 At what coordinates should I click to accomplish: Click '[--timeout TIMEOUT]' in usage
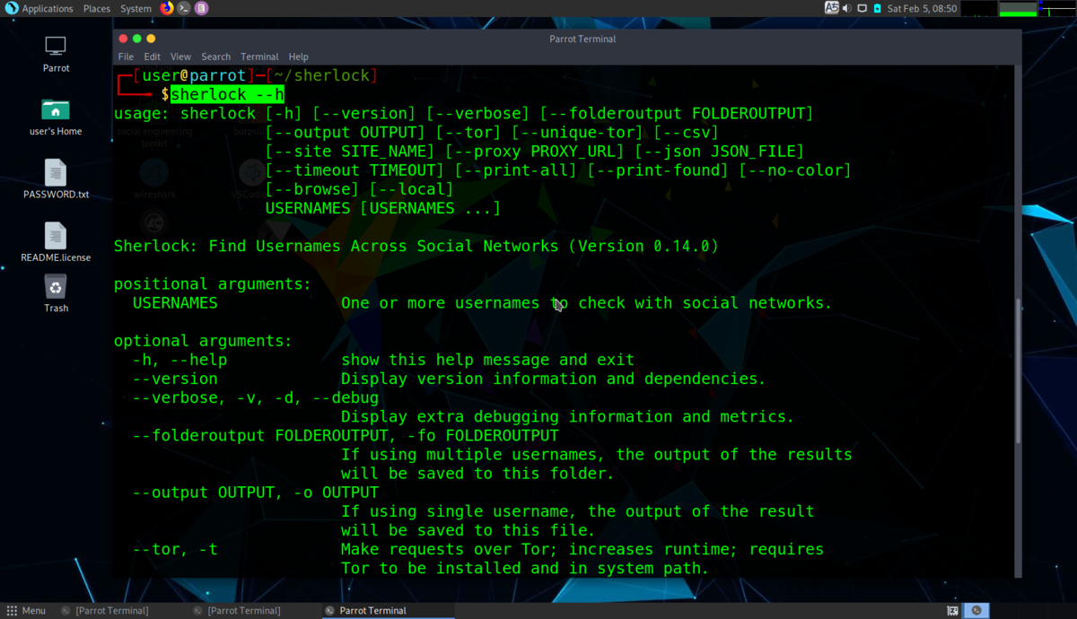[x=355, y=170]
